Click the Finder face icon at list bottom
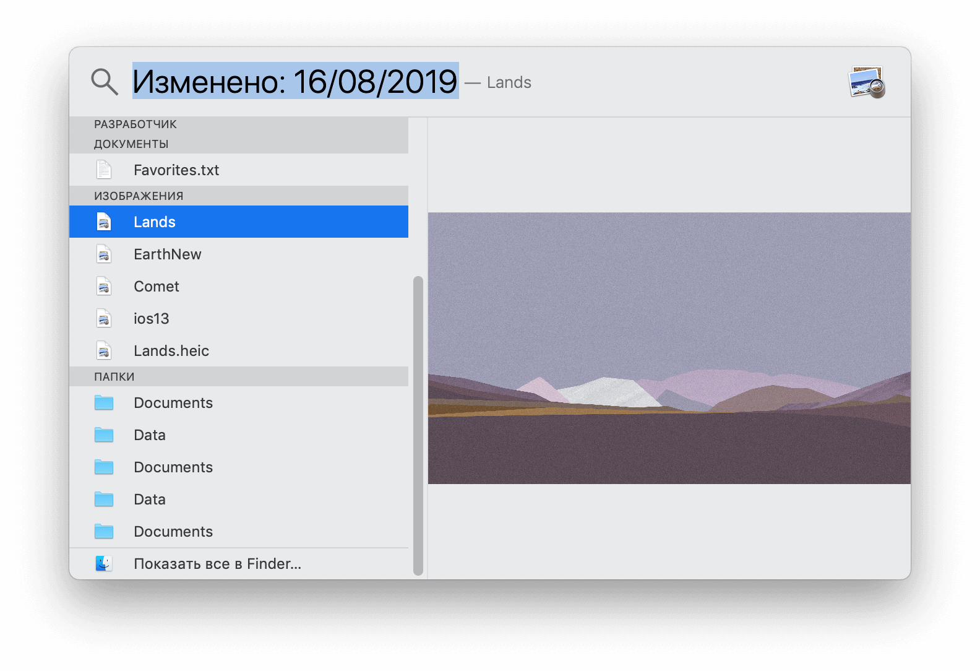Image resolution: width=980 pixels, height=671 pixels. tap(104, 563)
